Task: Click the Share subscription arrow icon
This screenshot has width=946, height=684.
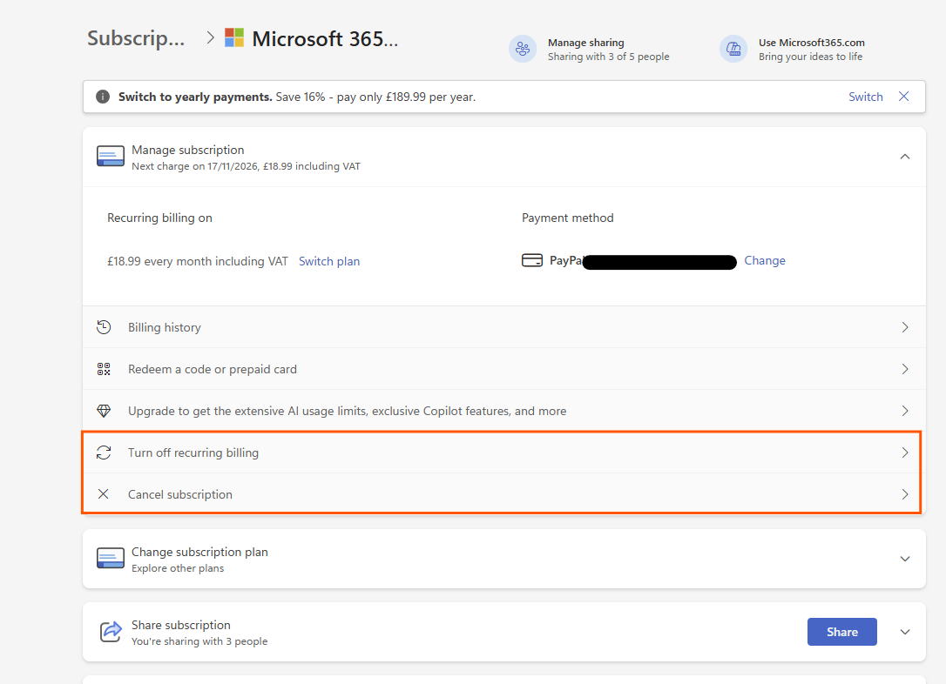Action: (x=111, y=632)
